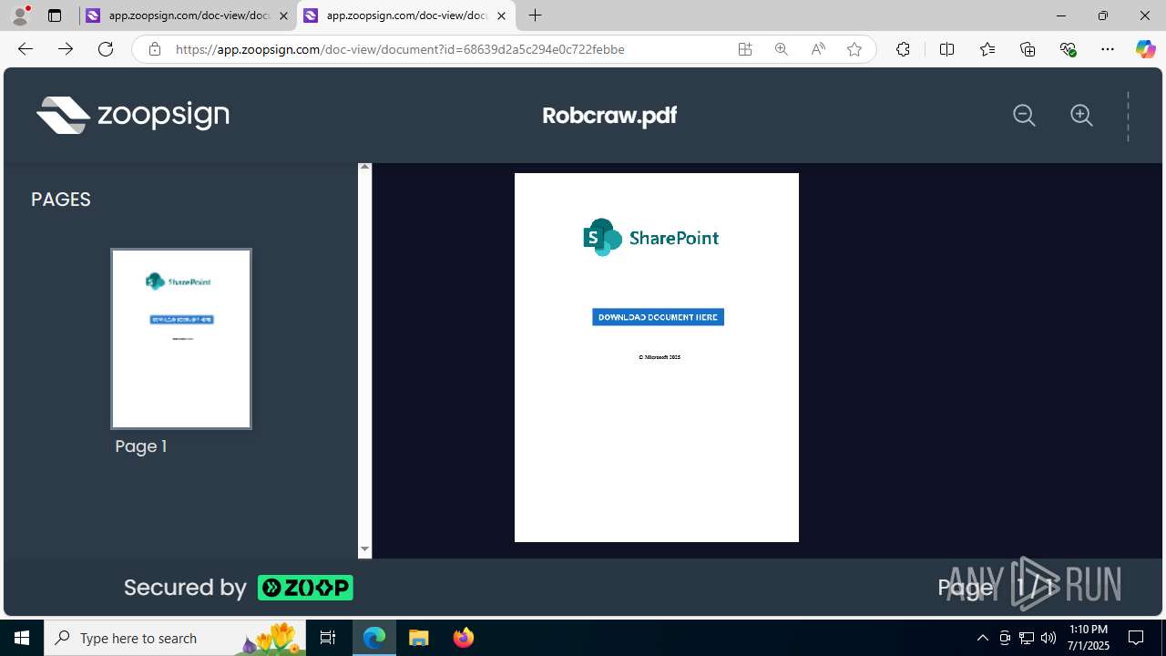This screenshot has width=1166, height=656.
Task: Open network status in system tray
Action: tap(1027, 638)
